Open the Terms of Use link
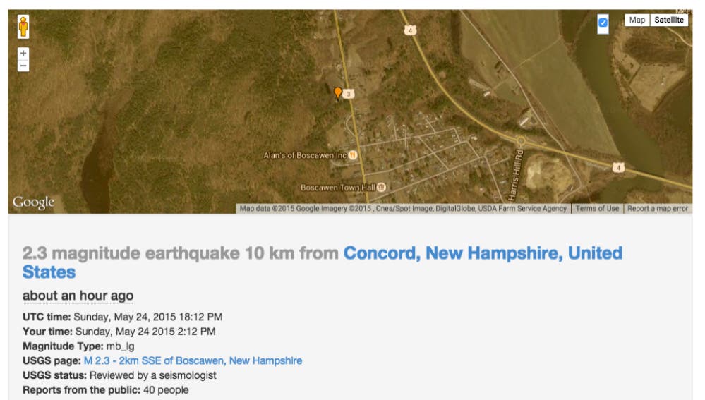The height and width of the screenshot is (400, 705). tap(597, 208)
